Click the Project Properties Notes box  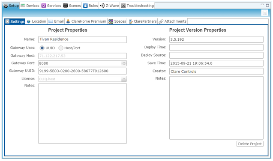82,113
